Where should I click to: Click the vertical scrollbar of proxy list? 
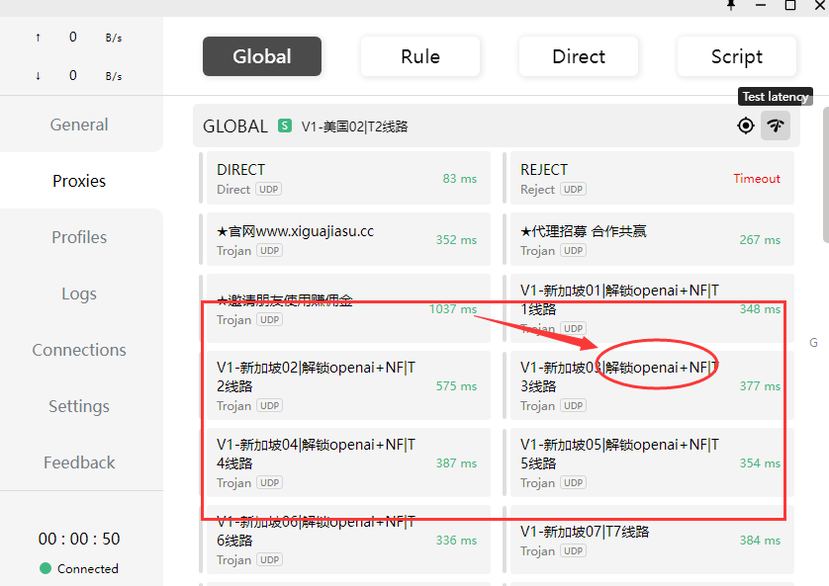pyautogui.click(x=824, y=198)
